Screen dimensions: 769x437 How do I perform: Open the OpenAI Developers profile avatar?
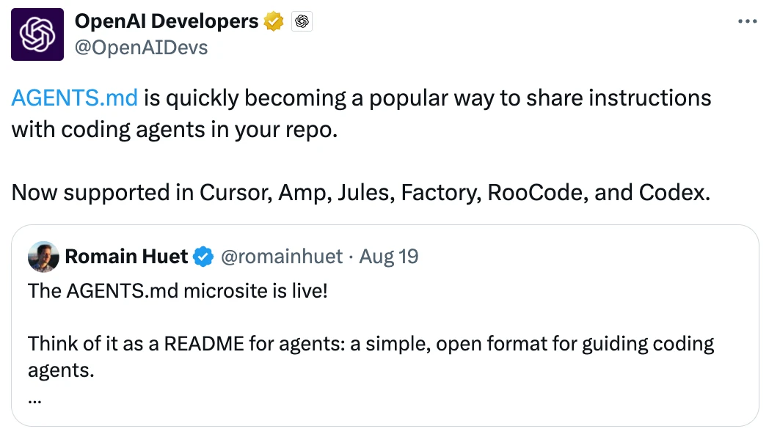click(x=37, y=34)
